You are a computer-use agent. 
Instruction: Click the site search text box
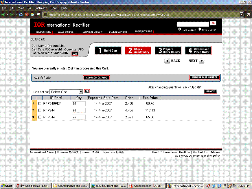[193, 24]
